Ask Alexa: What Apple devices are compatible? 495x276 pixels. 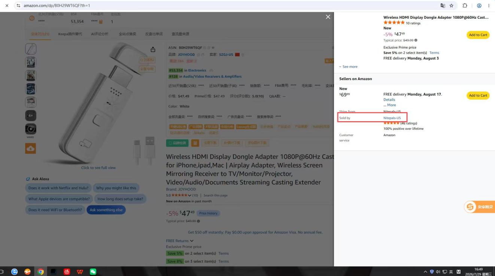coord(59,199)
